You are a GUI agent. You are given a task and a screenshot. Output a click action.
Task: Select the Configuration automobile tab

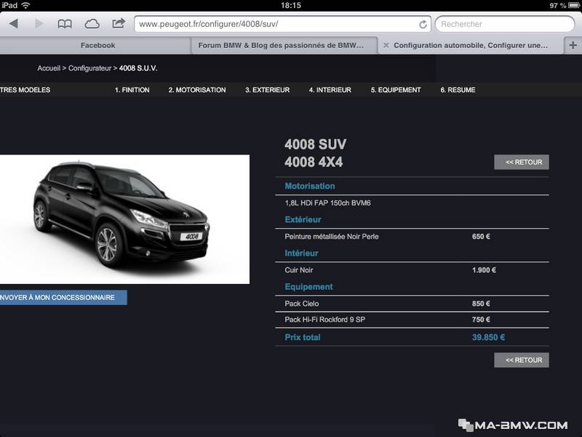(471, 45)
